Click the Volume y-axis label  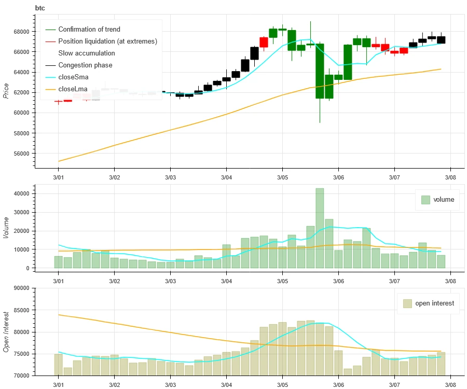tap(6, 227)
